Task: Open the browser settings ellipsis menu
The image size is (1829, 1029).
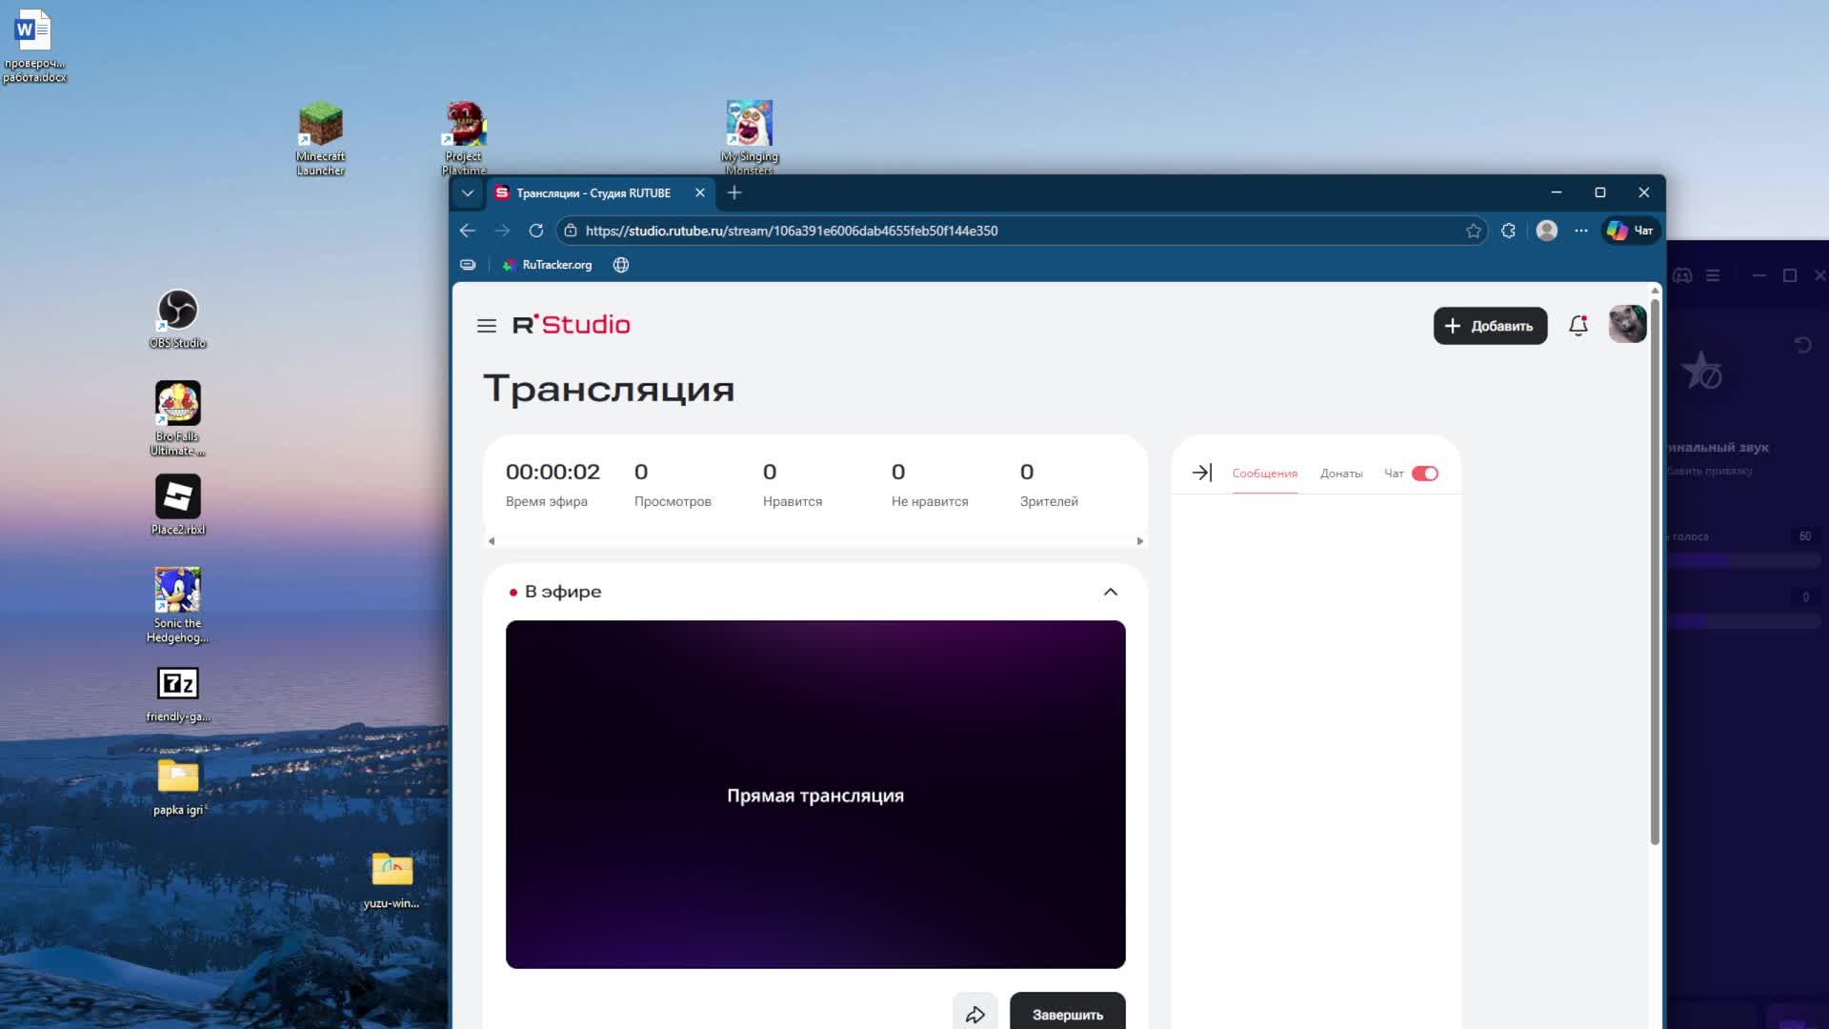Action: [x=1580, y=231]
